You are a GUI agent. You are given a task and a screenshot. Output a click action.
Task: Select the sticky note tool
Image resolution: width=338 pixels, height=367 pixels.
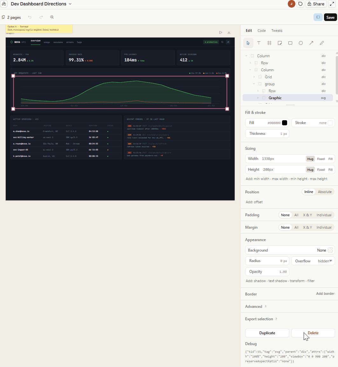click(x=280, y=43)
